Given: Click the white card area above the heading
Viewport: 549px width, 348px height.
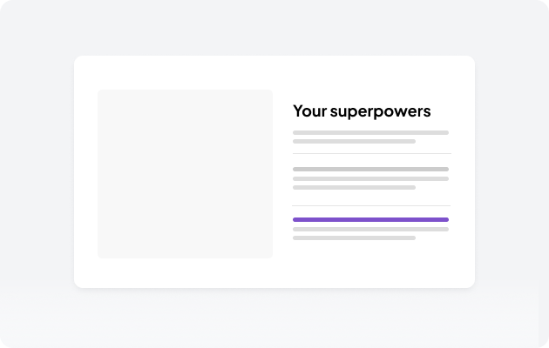Looking at the screenshot, I should click(362, 78).
